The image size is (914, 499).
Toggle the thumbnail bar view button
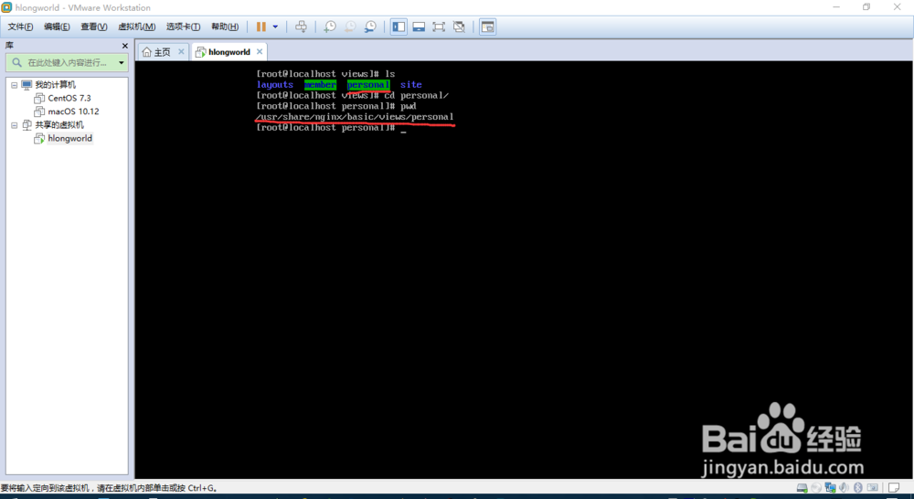[419, 27]
